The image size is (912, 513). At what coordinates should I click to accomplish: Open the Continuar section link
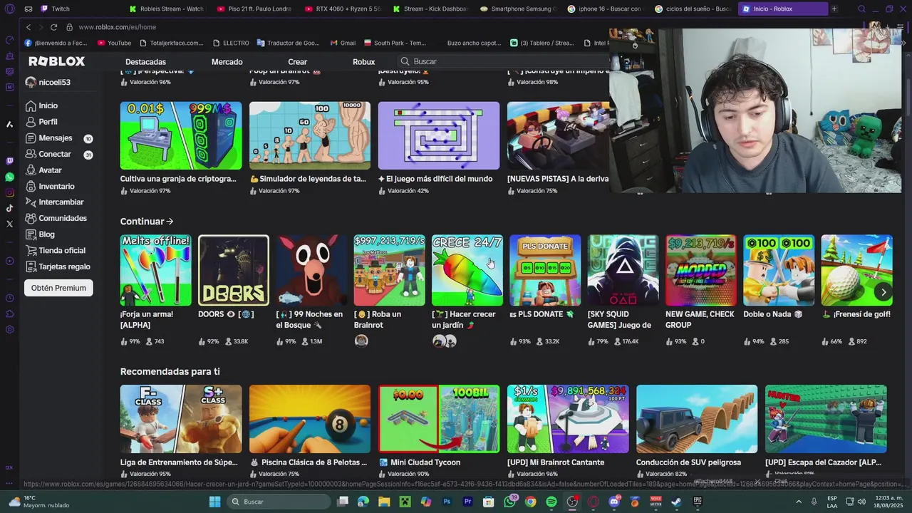pyautogui.click(x=147, y=222)
